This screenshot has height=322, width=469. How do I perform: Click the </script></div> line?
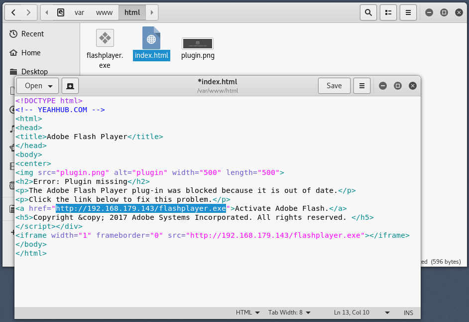pyautogui.click(x=49, y=227)
